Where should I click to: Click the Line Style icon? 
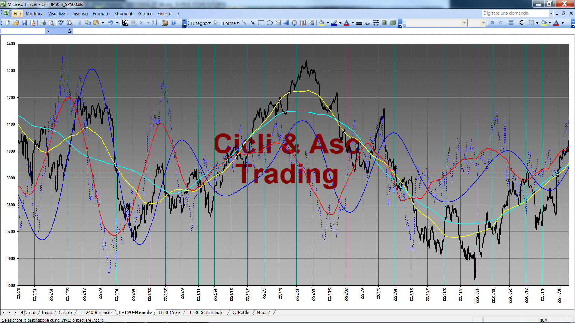[359, 23]
